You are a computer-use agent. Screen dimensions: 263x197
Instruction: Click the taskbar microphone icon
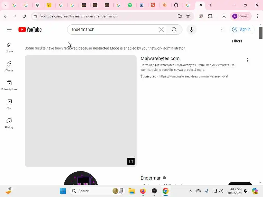coord(207,191)
